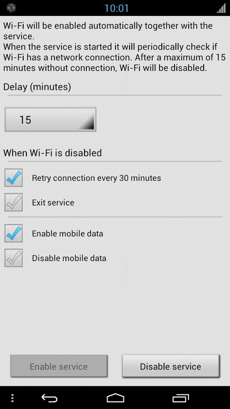Screen dimensions: 230x409
Task: Tap the sync icon in status bar
Action: 11,8
